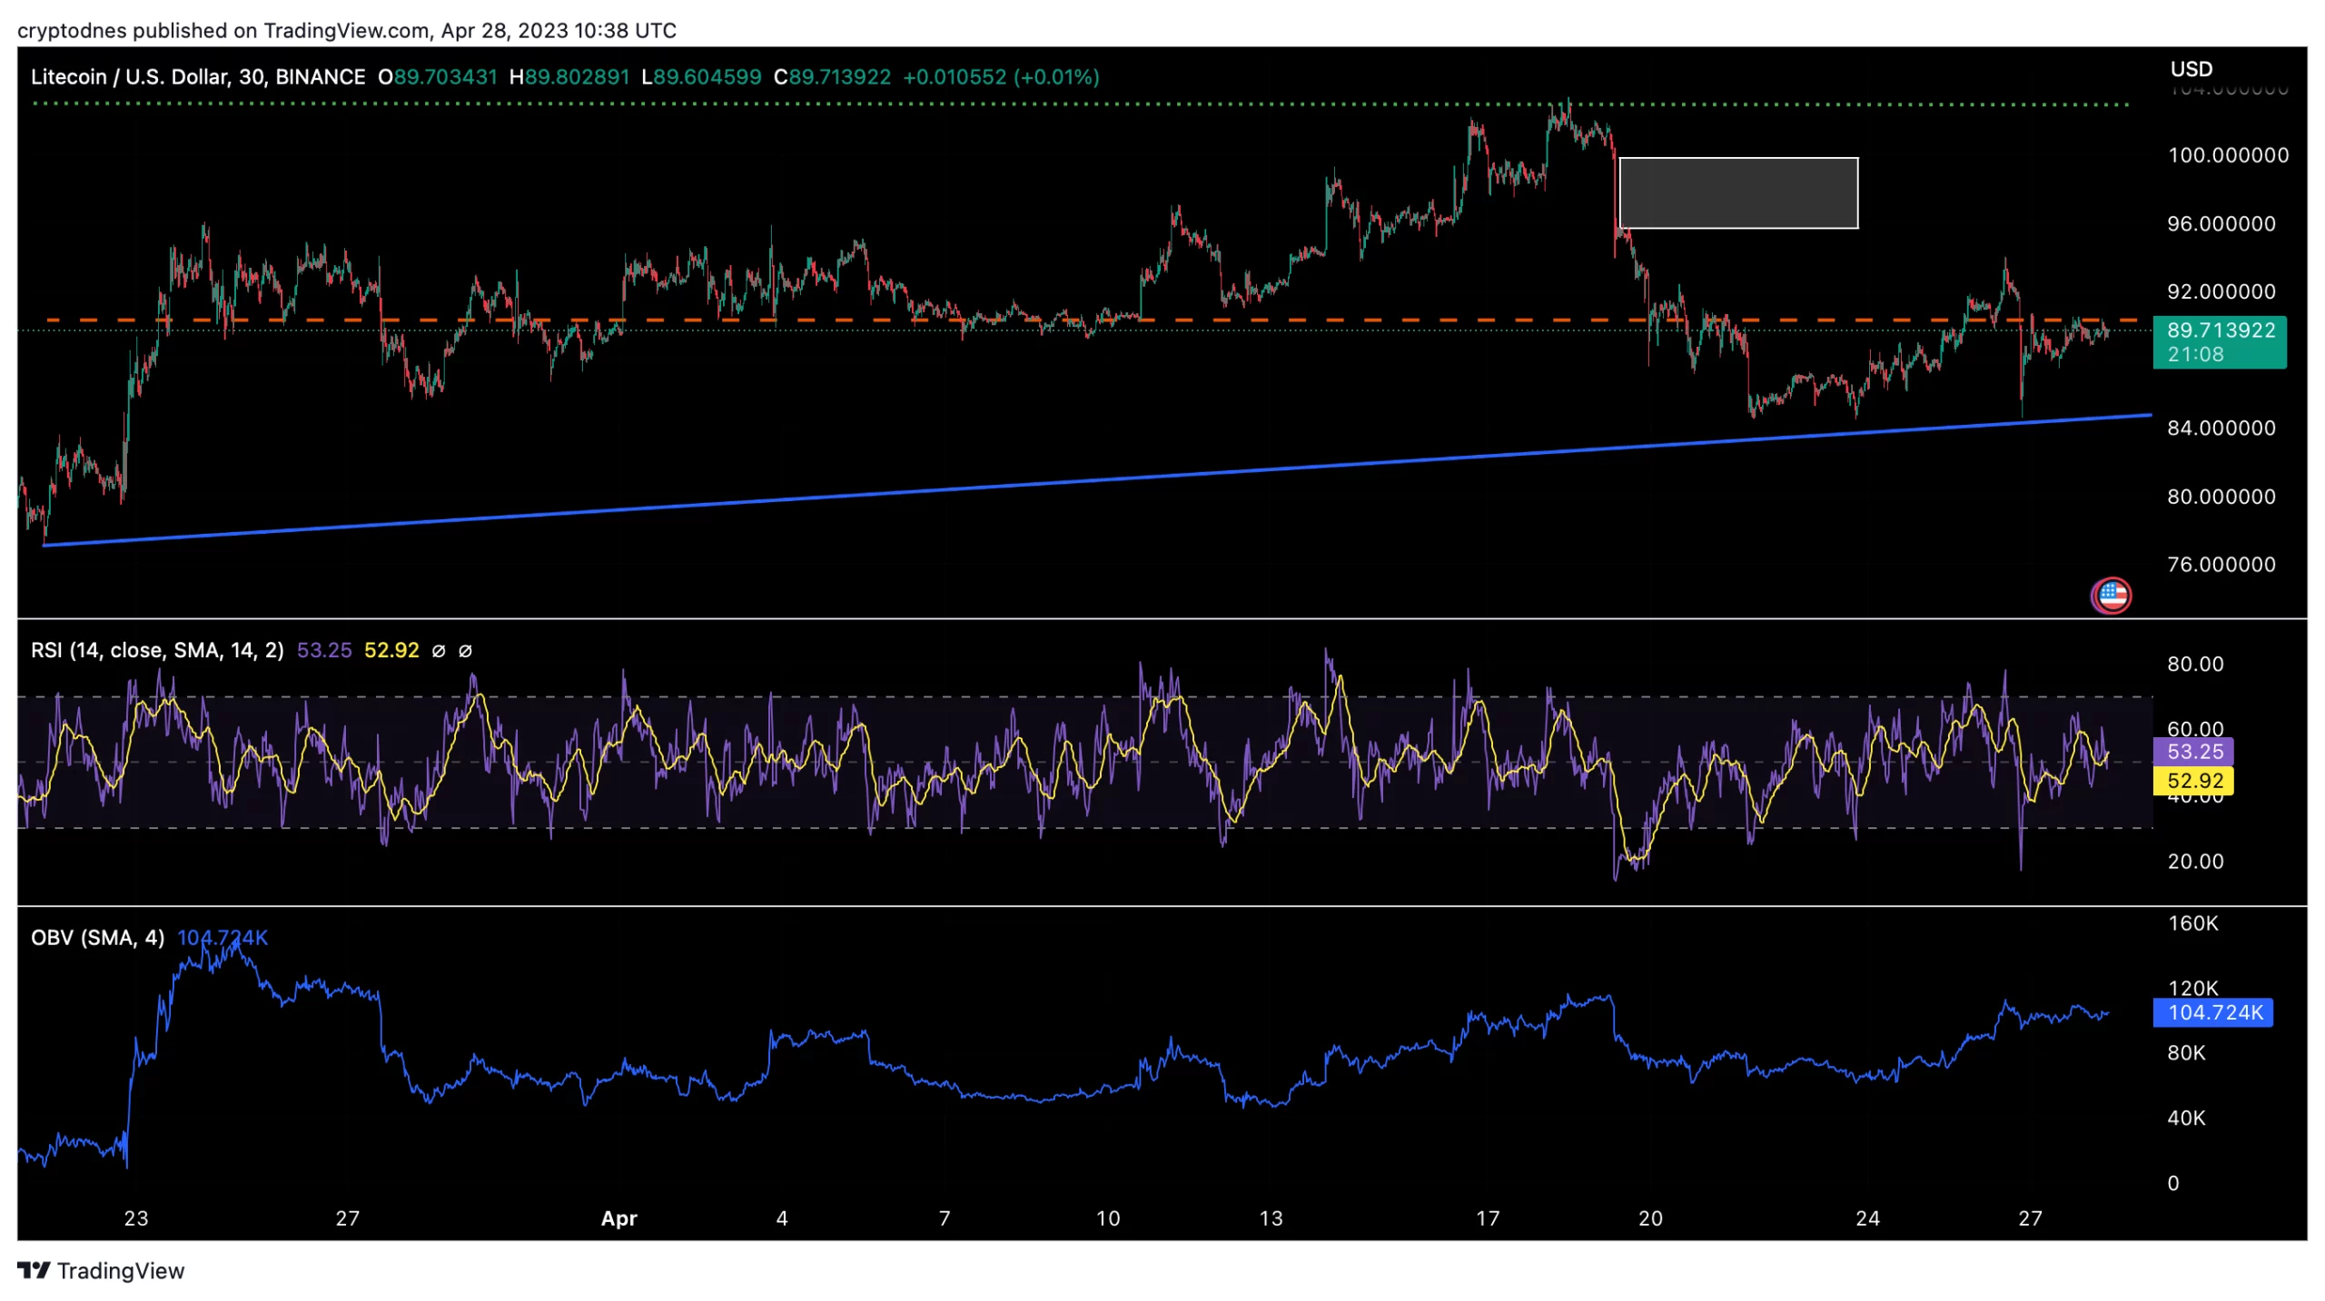Click second null symbol next to RSI values

[465, 650]
